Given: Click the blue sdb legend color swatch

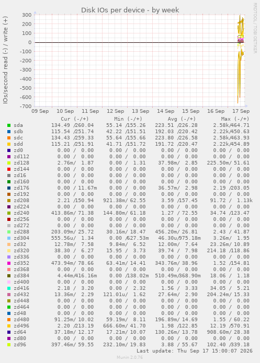Looking at the screenshot, I should coord(9,132).
